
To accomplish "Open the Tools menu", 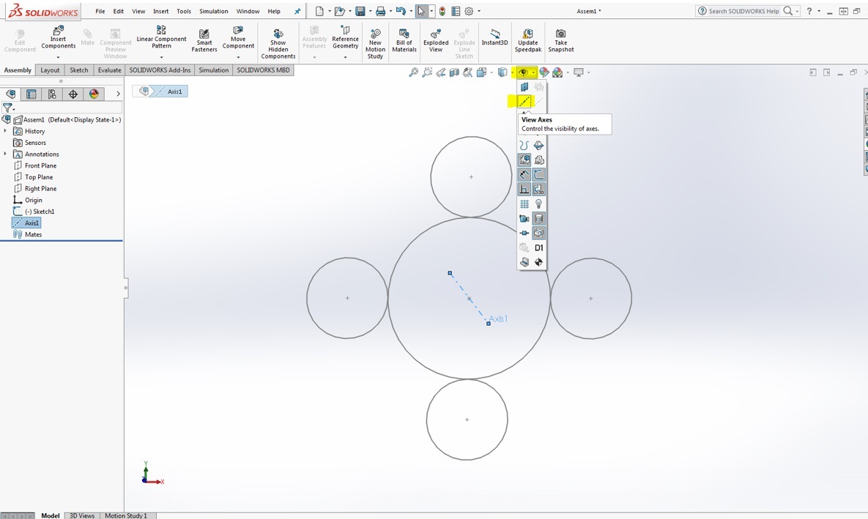I will click(184, 11).
